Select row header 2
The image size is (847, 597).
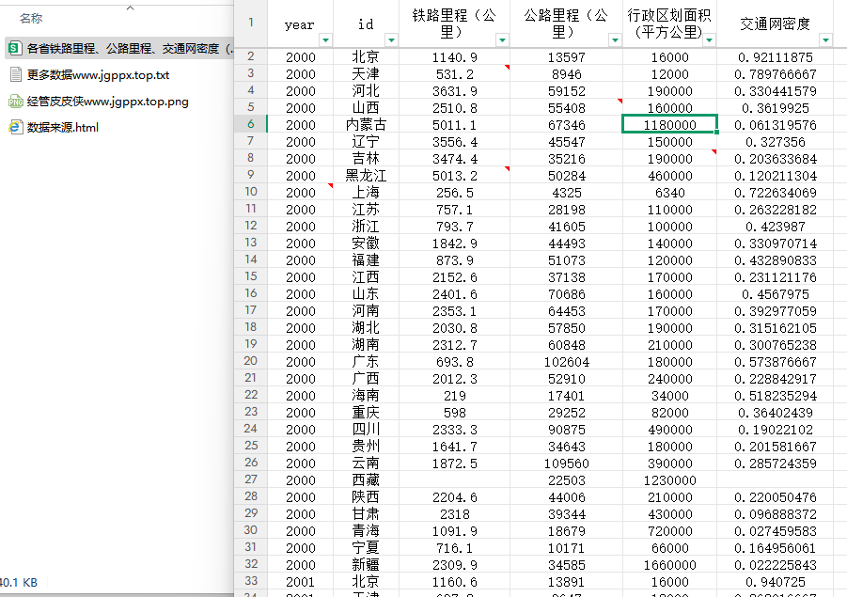tap(251, 56)
